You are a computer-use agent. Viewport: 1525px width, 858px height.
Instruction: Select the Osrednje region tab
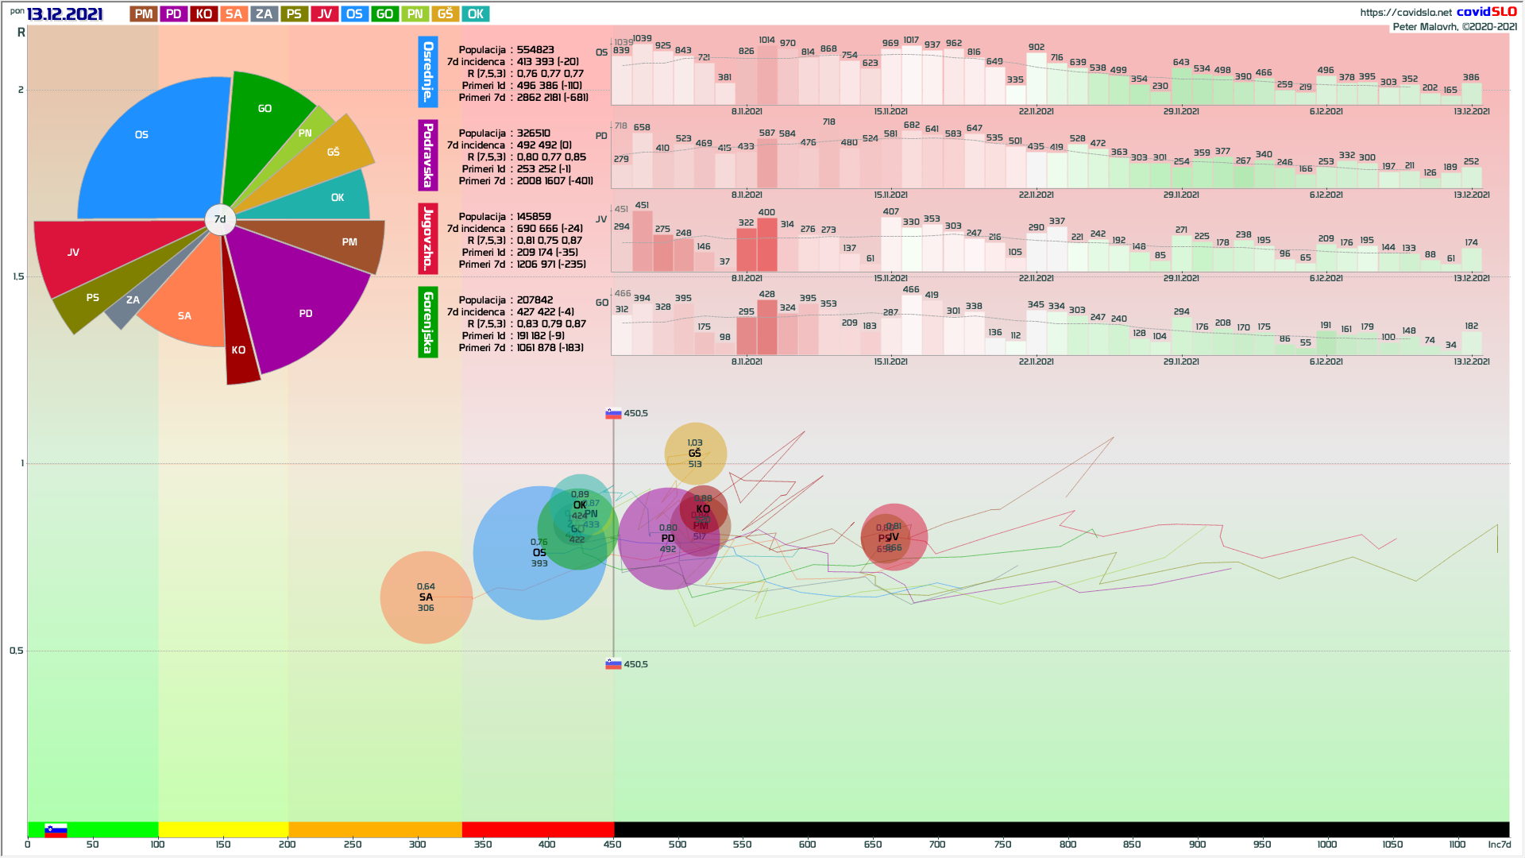[428, 72]
